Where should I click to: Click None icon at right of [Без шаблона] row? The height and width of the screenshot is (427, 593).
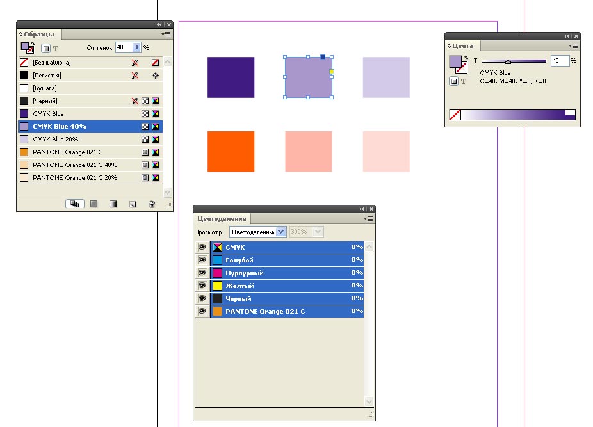(x=156, y=62)
